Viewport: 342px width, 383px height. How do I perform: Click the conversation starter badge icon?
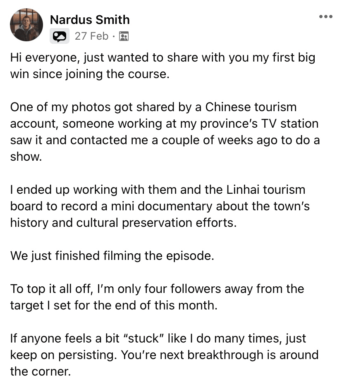(x=60, y=36)
